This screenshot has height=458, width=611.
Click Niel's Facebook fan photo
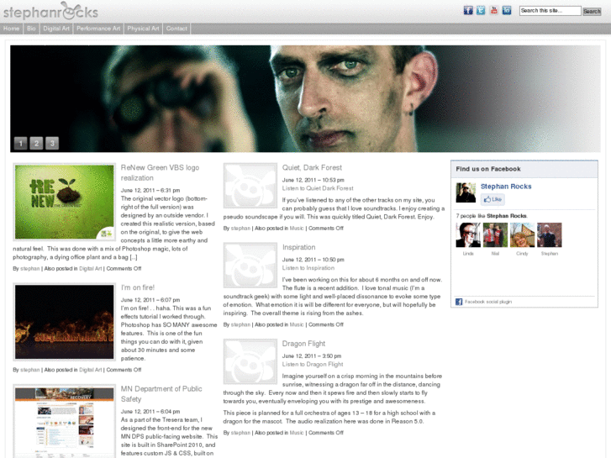(x=495, y=234)
